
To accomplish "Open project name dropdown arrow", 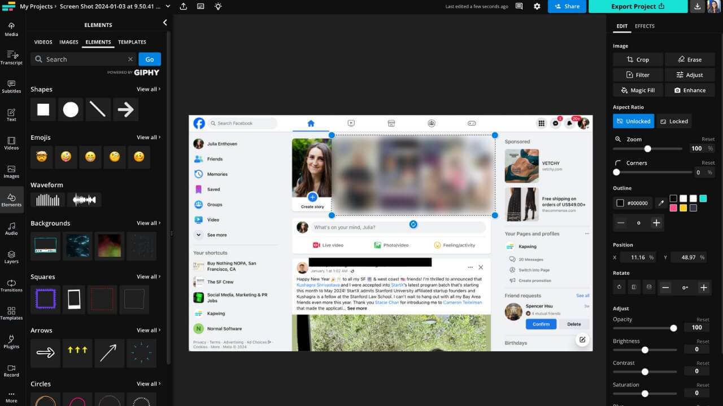I will click(x=167, y=6).
